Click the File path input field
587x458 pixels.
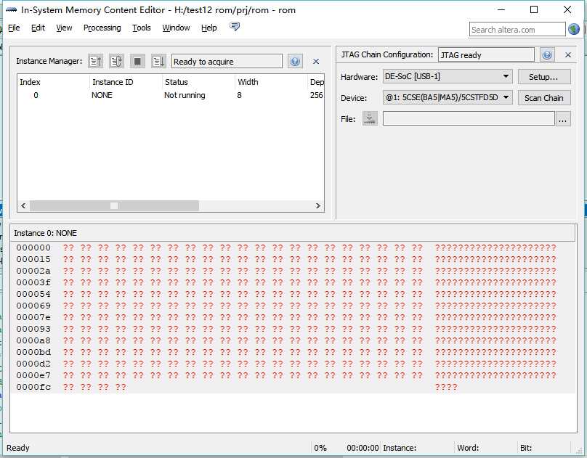coord(469,118)
